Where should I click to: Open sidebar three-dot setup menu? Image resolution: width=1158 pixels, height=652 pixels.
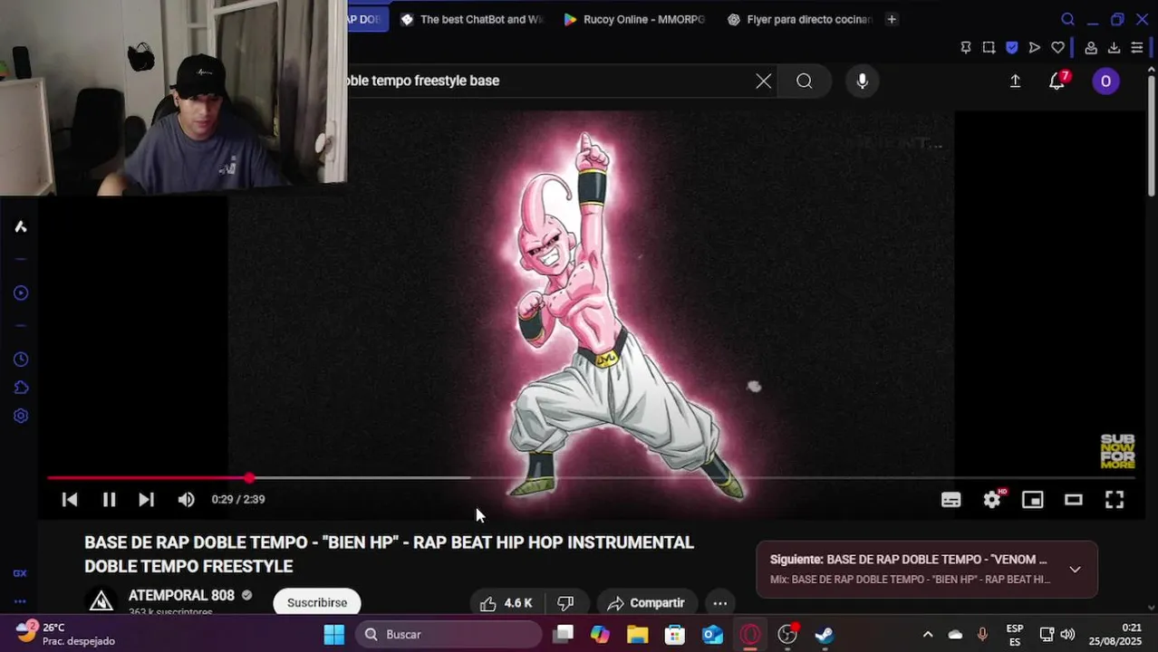[x=20, y=601]
